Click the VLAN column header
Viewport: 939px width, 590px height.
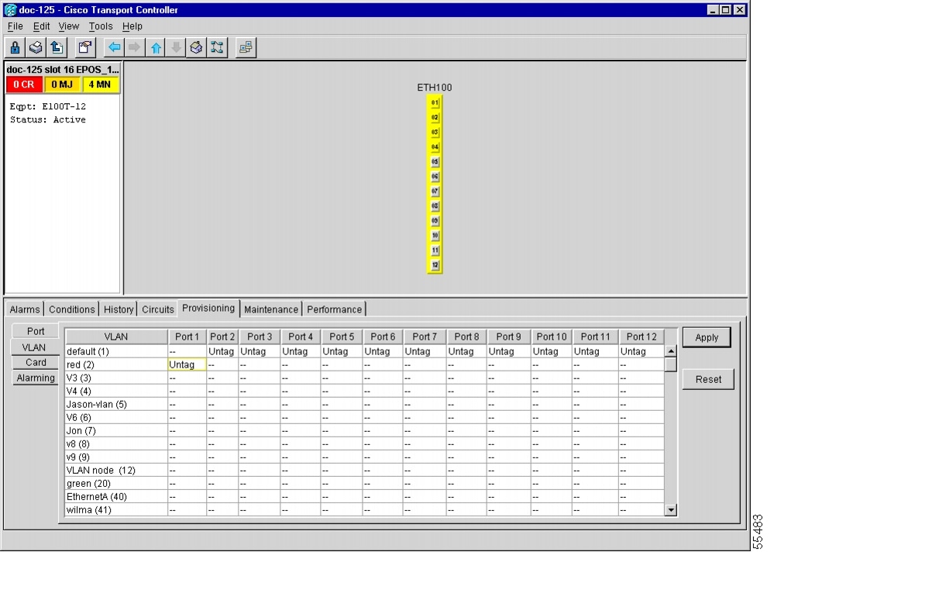[x=116, y=337]
